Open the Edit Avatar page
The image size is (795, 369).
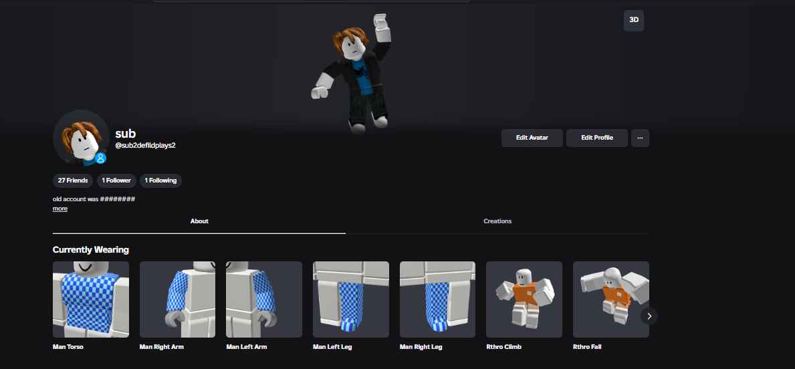coord(532,138)
